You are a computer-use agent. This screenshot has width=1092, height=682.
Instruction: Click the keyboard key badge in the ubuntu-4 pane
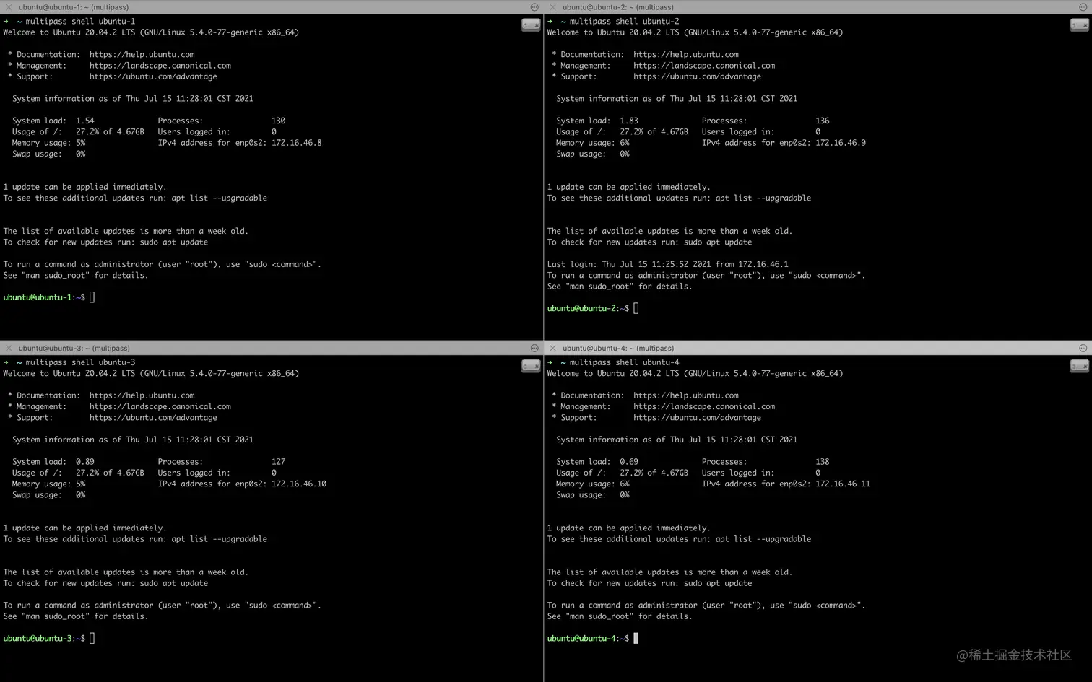[x=1079, y=366]
